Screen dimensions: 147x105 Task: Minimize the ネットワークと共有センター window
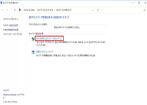tap(133, 3)
